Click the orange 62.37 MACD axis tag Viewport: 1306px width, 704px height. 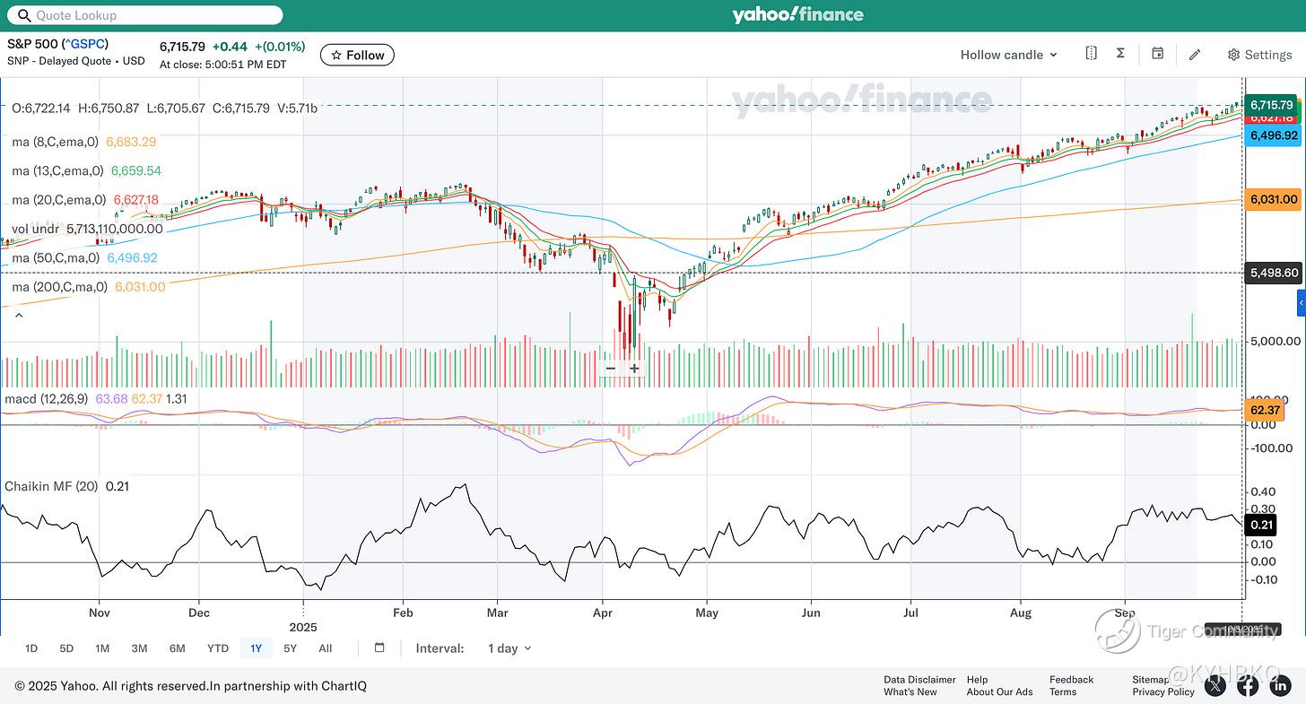(1265, 411)
